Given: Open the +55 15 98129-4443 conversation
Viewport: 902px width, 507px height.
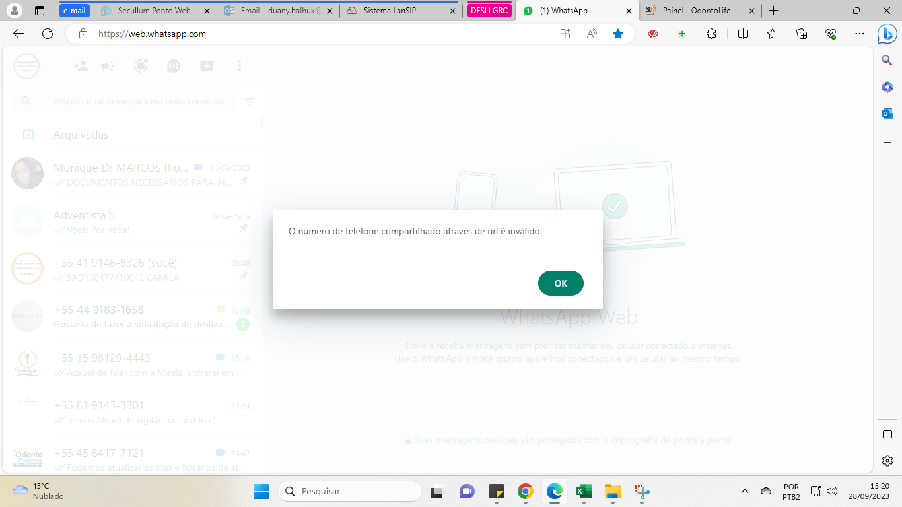Looking at the screenshot, I should click(132, 363).
